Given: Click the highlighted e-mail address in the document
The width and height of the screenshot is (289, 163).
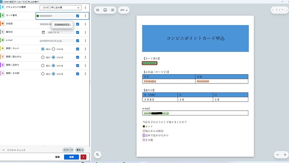Looking at the screenshot, I should tap(156, 113).
